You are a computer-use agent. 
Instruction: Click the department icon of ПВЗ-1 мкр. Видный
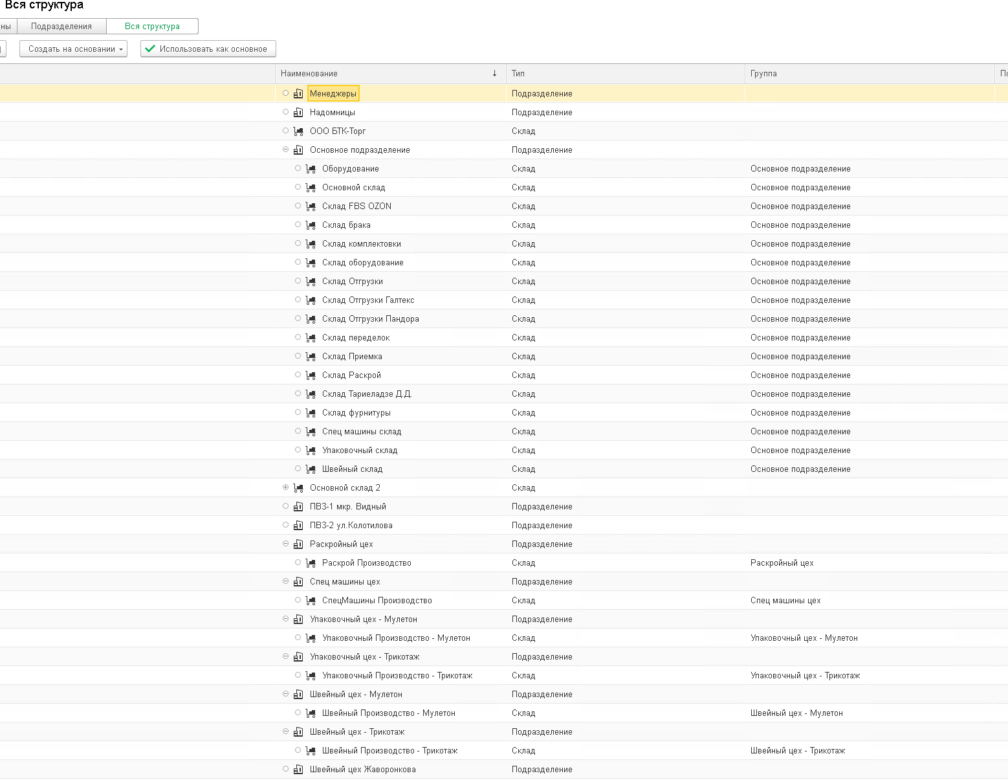298,507
